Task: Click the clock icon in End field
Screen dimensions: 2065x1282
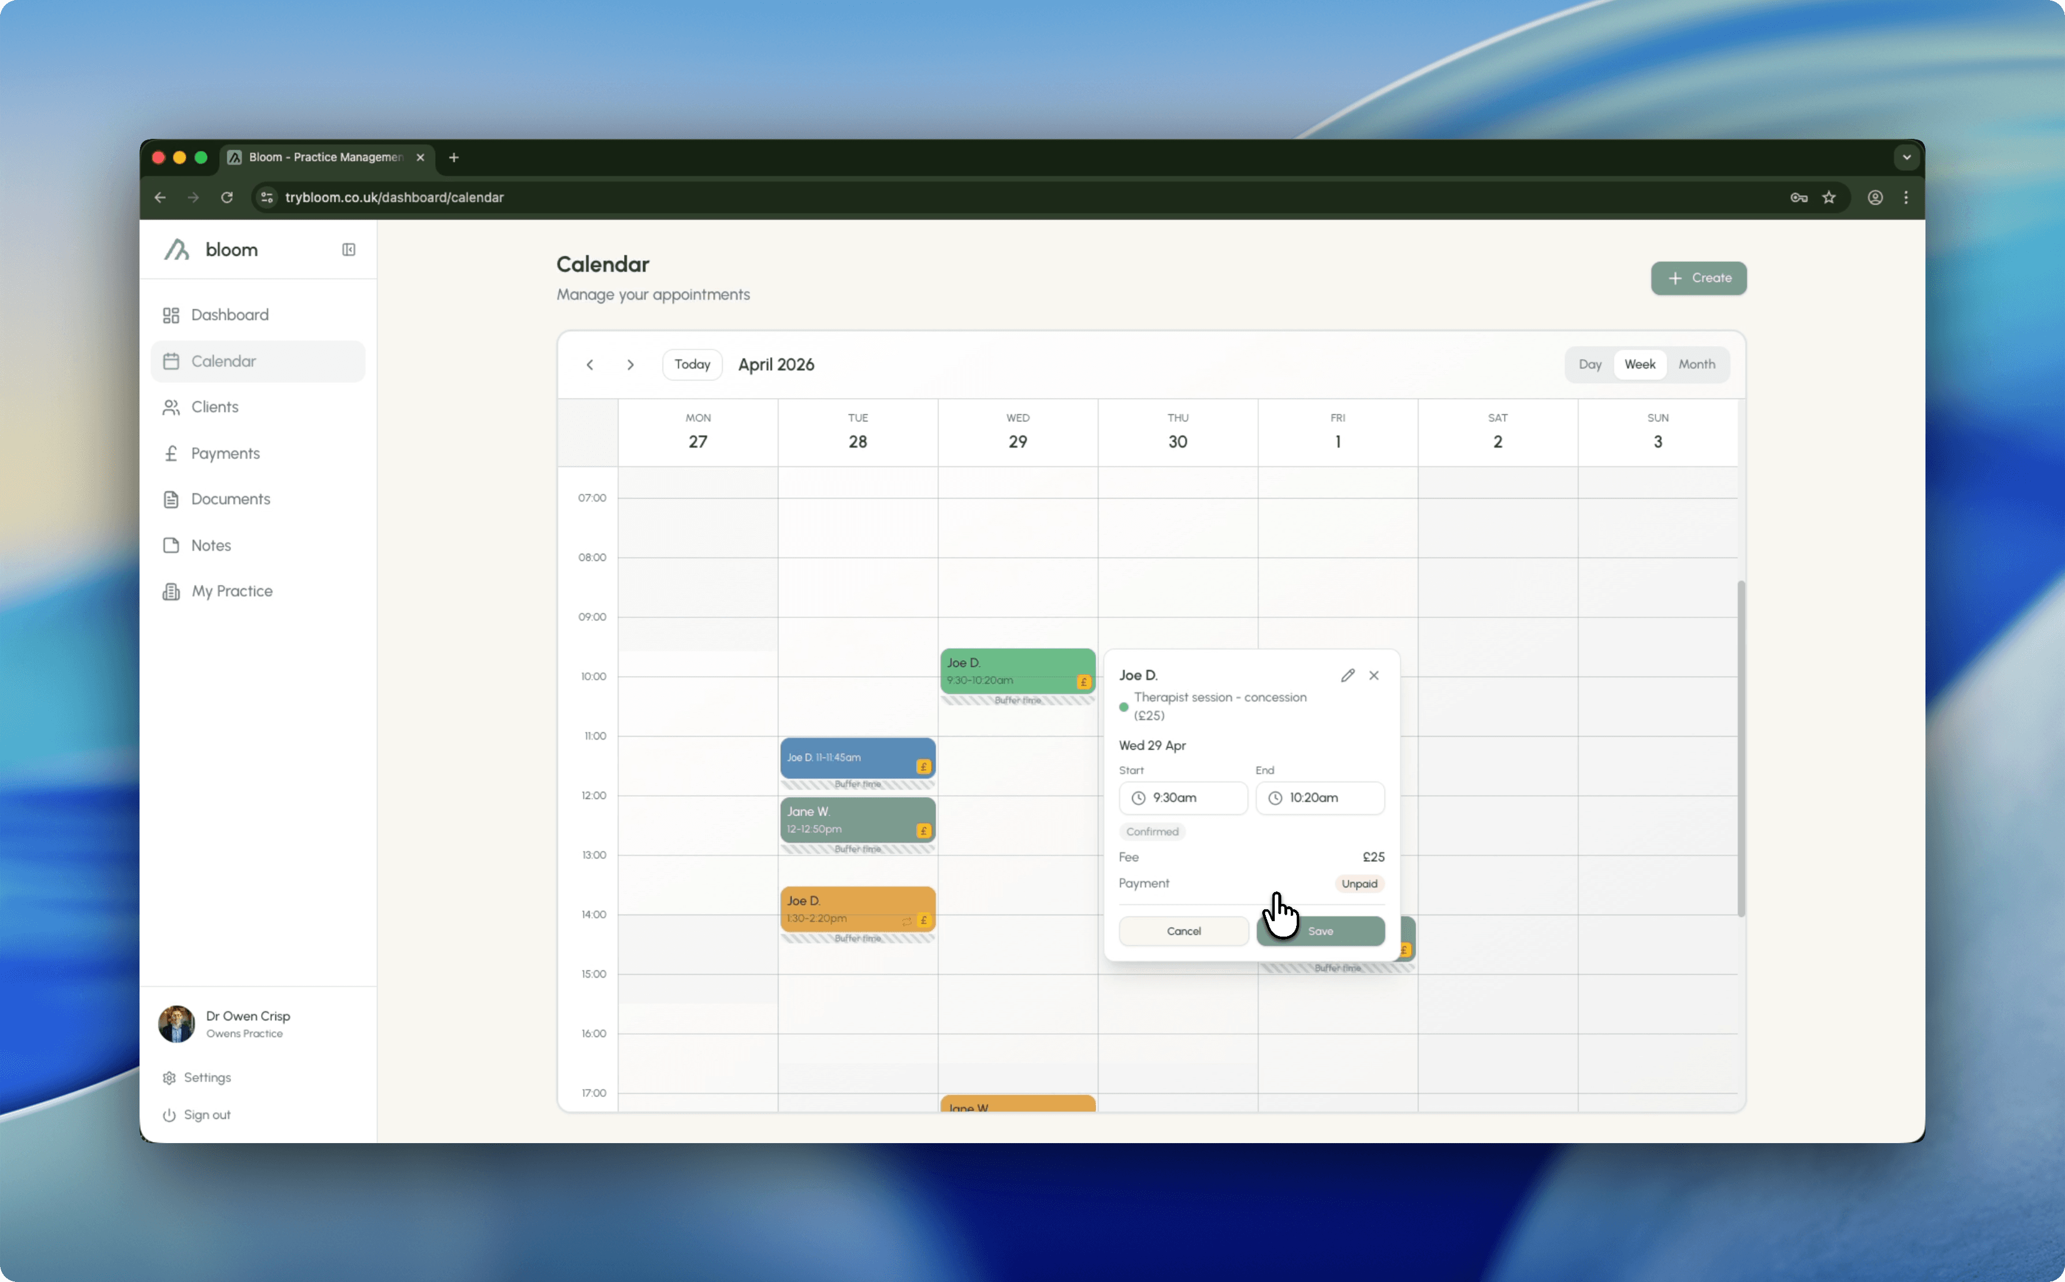Action: tap(1275, 798)
